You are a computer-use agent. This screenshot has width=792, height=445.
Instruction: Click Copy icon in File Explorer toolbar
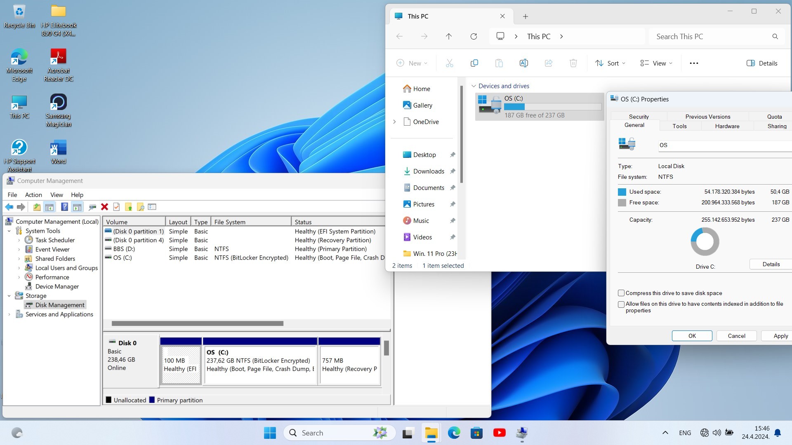(x=474, y=63)
